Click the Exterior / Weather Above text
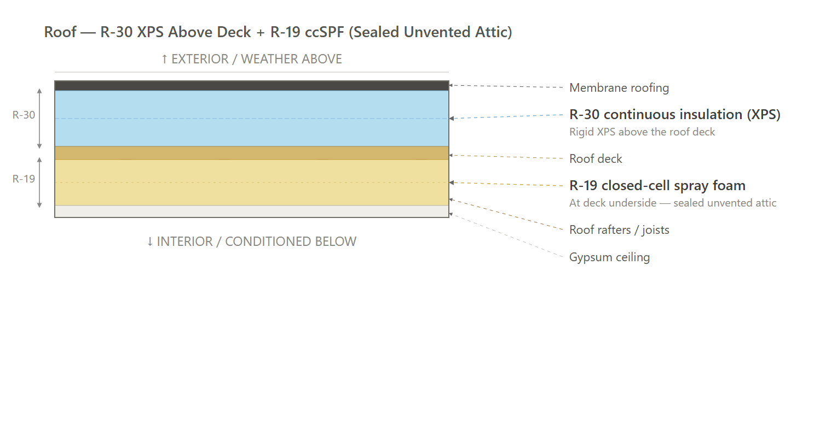Screen dimensions: 832x424 251,59
